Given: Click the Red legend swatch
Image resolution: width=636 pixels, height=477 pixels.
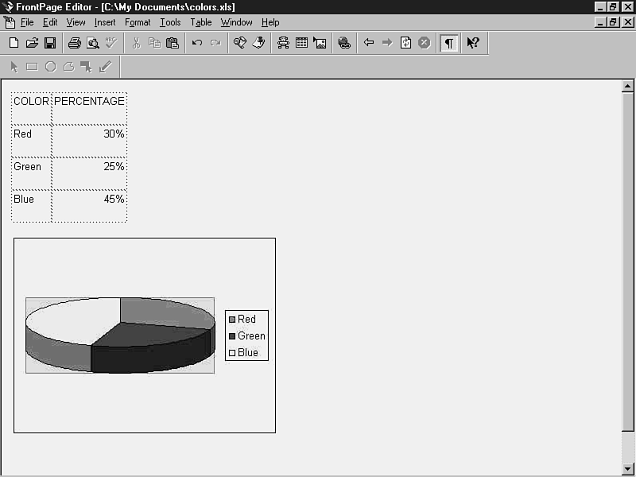Looking at the screenshot, I should point(232,320).
